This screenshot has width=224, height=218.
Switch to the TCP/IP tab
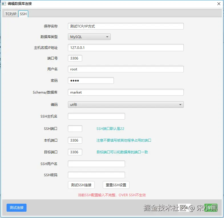(11, 14)
